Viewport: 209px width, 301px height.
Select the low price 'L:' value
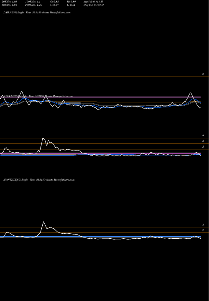click(71, 5)
